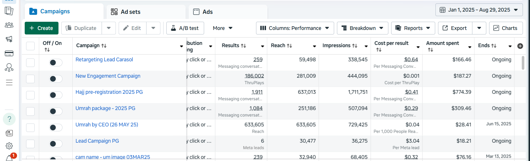Toggle the Hajj pre-registration 2025 PG switch

click(56, 95)
